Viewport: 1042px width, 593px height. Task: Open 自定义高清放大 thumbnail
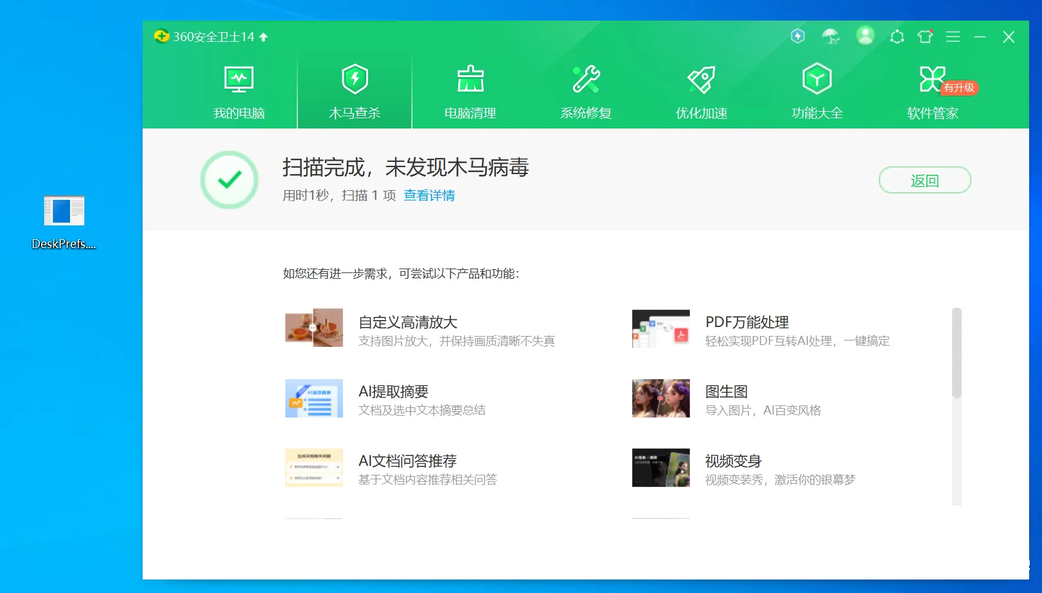click(x=314, y=328)
